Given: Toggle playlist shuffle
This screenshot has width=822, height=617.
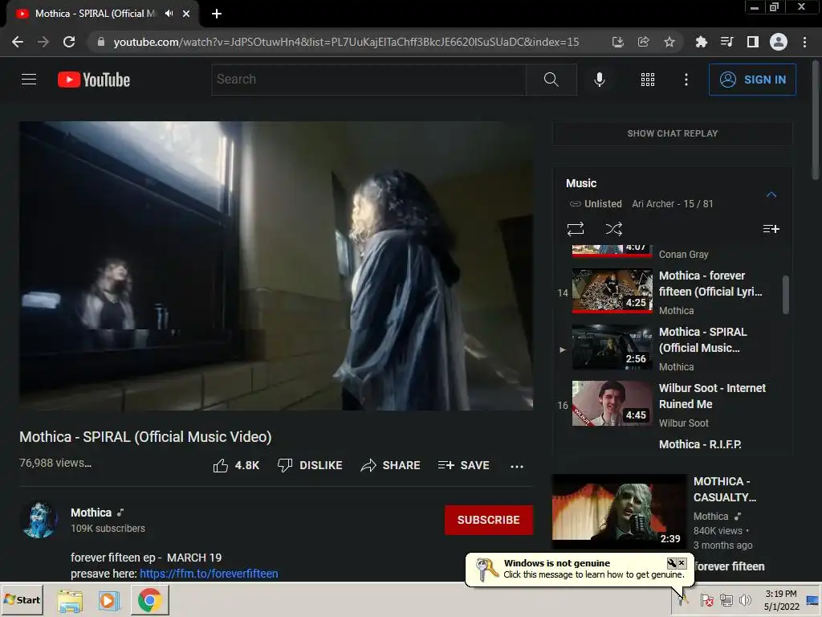Looking at the screenshot, I should [x=614, y=229].
